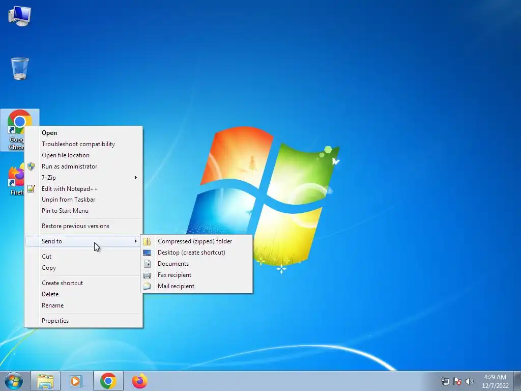Click the Show desktop button
The height and width of the screenshot is (391, 521).
pyautogui.click(x=517, y=381)
